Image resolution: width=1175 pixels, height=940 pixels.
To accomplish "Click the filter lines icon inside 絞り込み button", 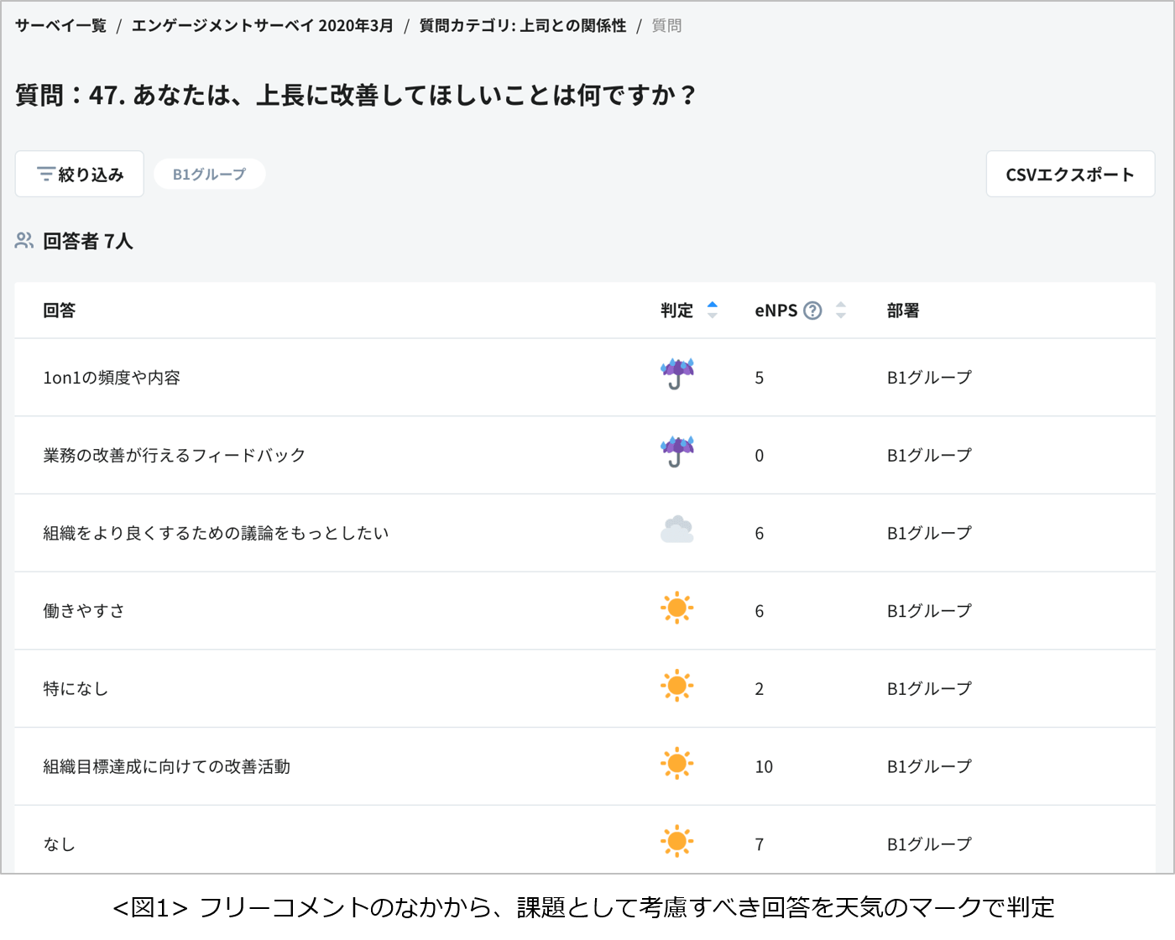I will (x=45, y=174).
